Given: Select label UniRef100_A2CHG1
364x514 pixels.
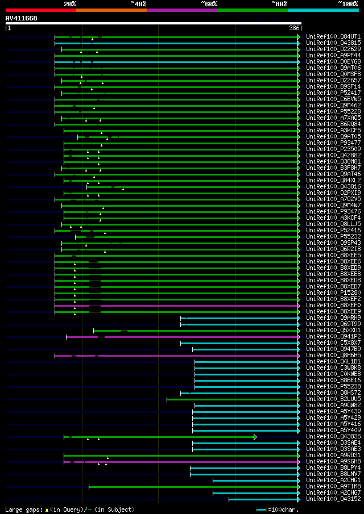Looking at the screenshot, I should tap(333, 480).
